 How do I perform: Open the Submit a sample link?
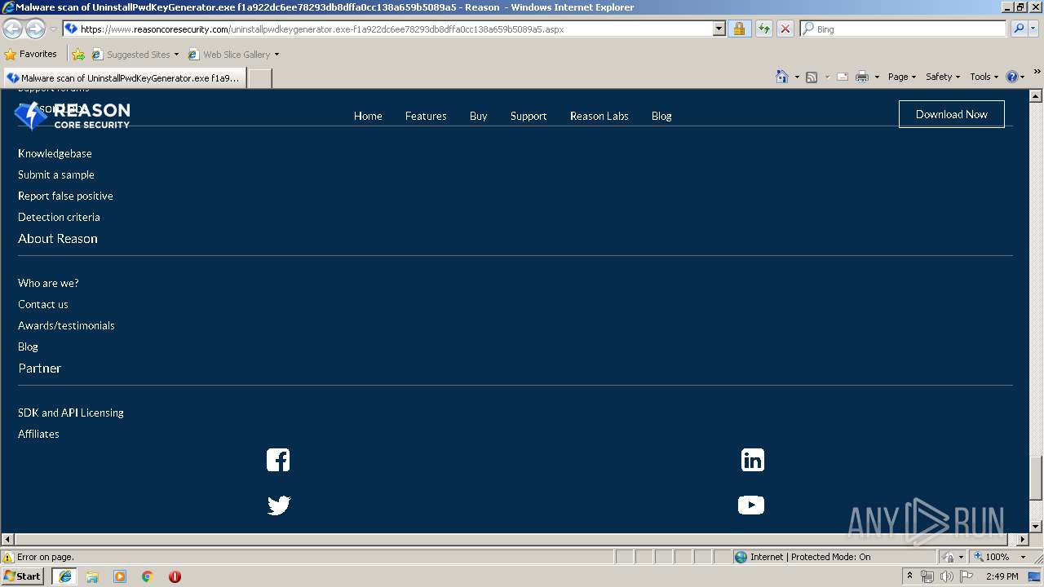point(56,174)
